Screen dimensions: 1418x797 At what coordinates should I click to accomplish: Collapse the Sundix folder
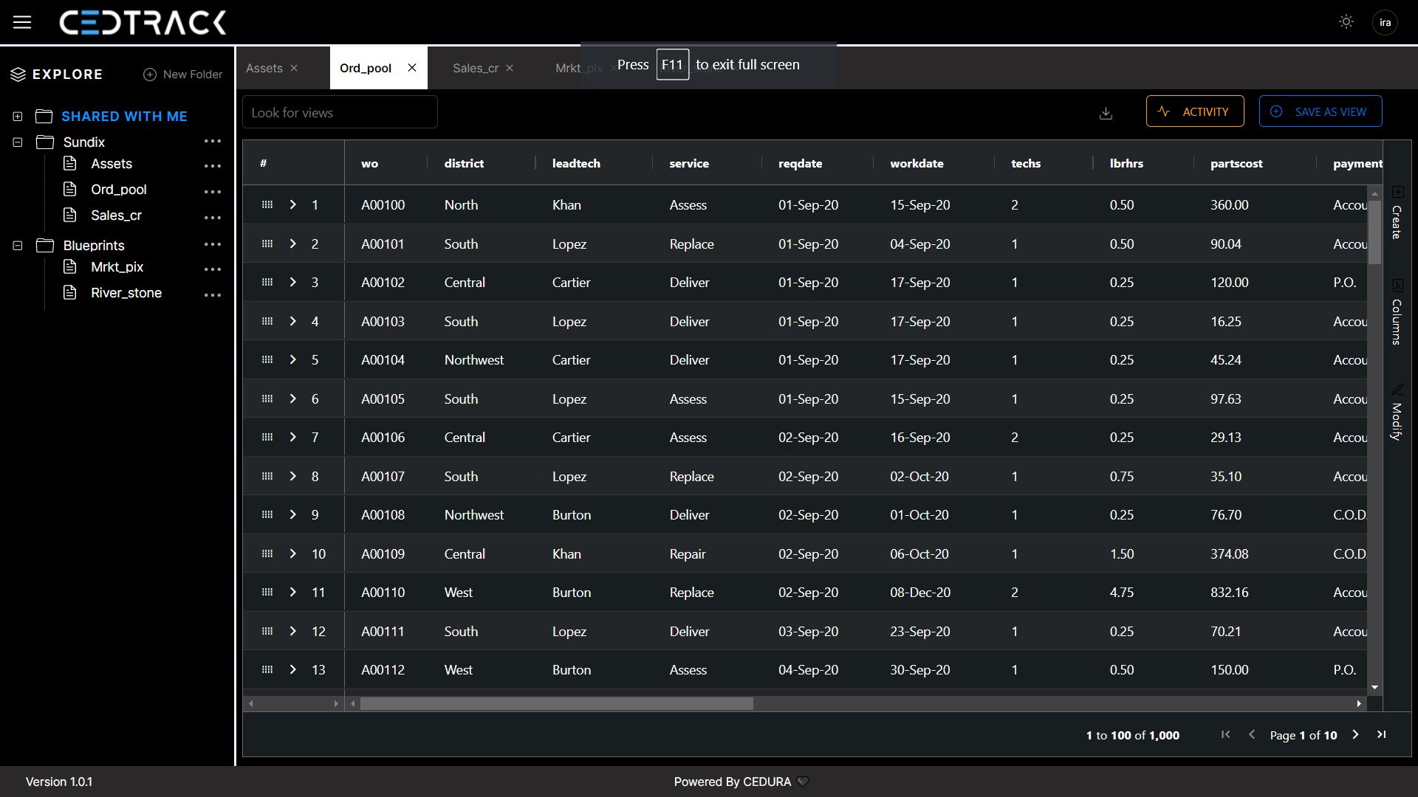pyautogui.click(x=18, y=142)
